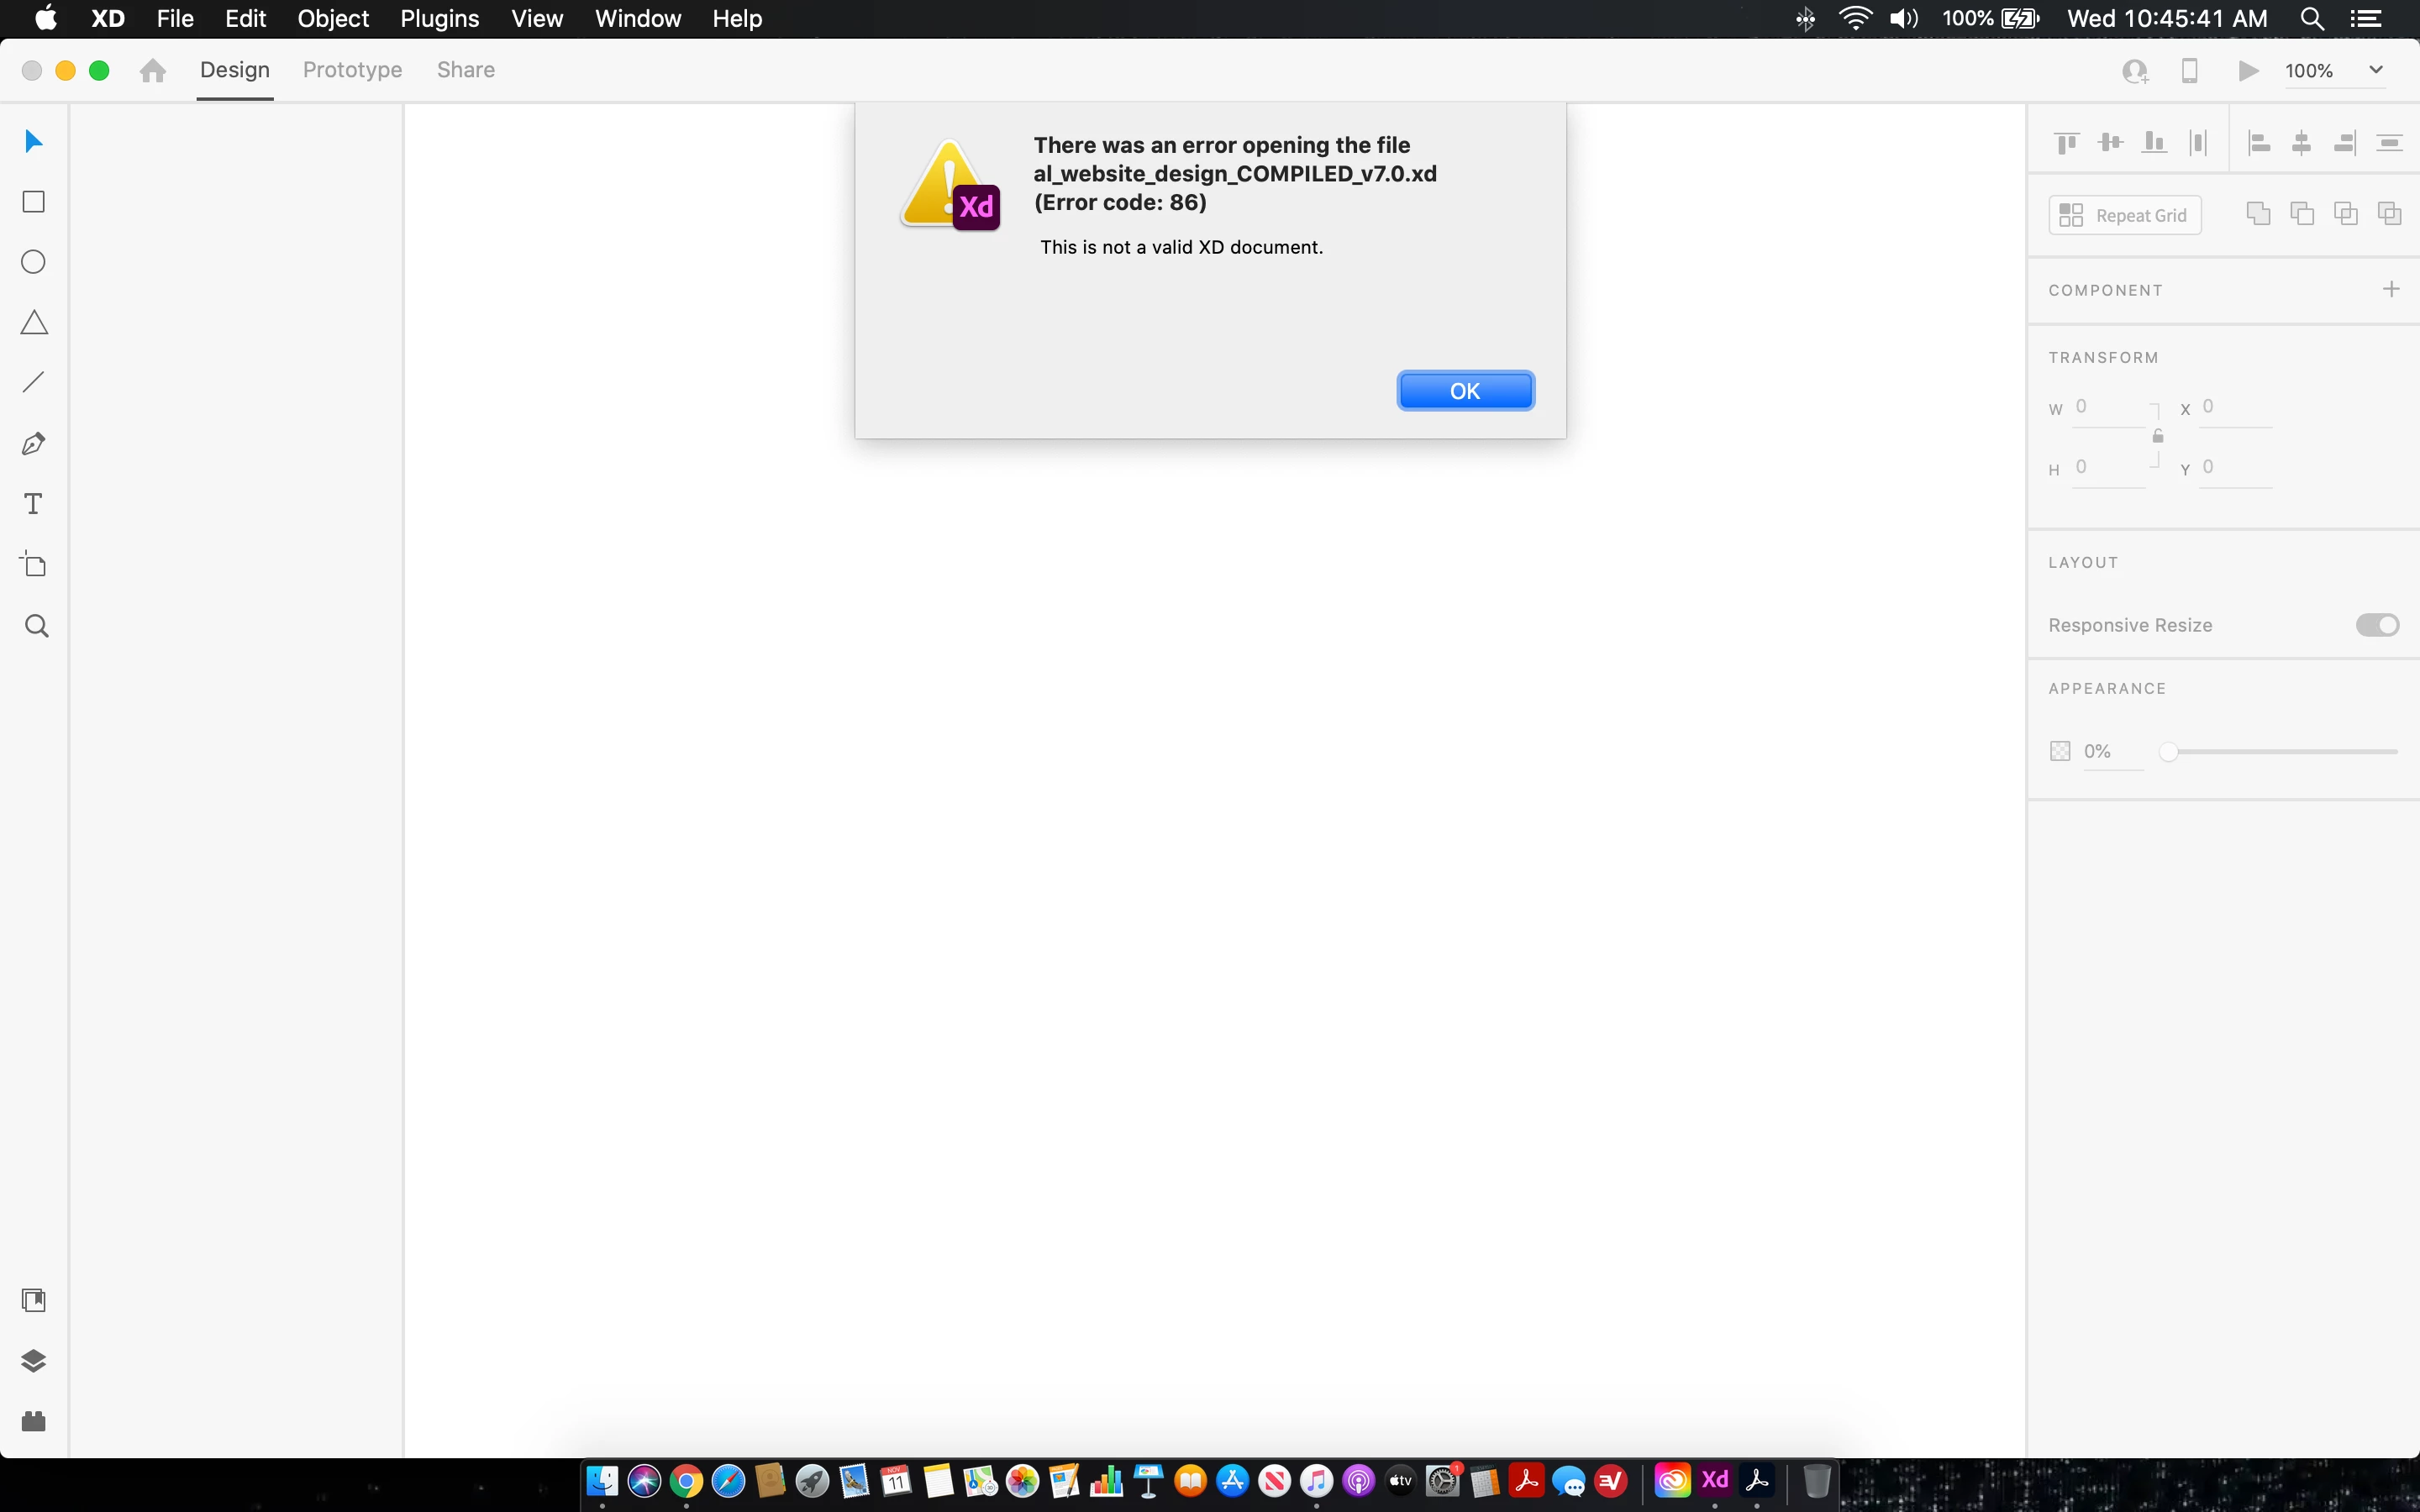Select the Artboard tool

coord(34,565)
